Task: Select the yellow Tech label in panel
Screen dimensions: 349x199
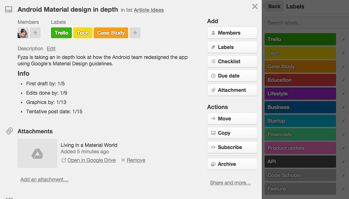Action: 300,53
